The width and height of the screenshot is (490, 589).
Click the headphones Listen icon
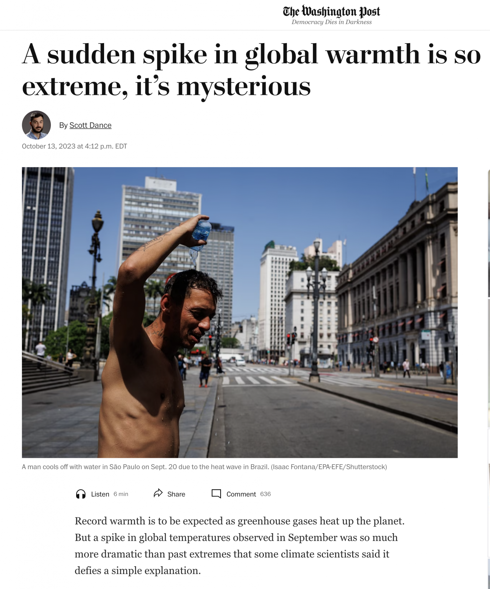[81, 494]
